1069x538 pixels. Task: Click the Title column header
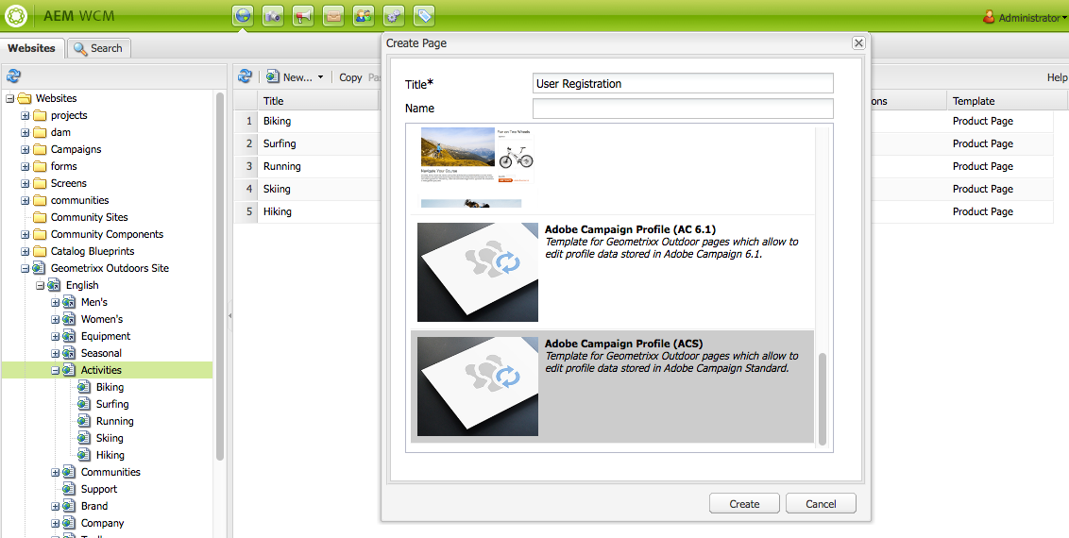[x=318, y=101]
